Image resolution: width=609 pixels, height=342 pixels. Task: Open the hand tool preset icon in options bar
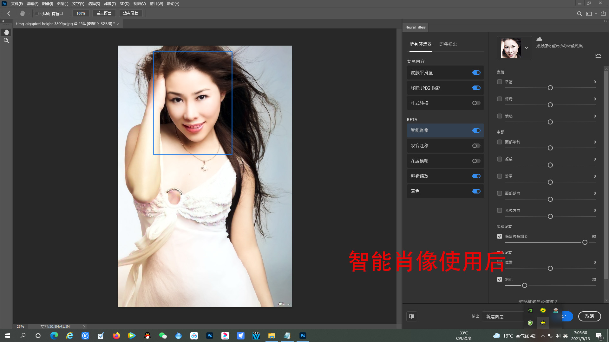pyautogui.click(x=22, y=13)
